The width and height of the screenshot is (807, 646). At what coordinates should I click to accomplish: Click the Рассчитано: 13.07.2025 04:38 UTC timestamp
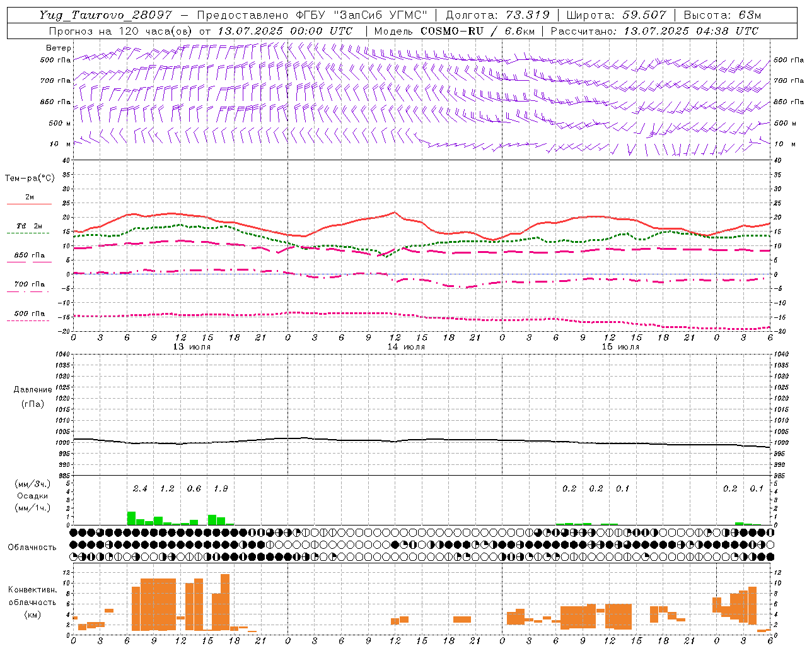point(654,31)
